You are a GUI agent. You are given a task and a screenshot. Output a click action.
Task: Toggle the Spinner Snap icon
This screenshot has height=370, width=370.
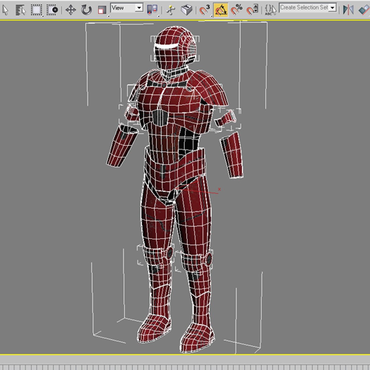pos(252,10)
